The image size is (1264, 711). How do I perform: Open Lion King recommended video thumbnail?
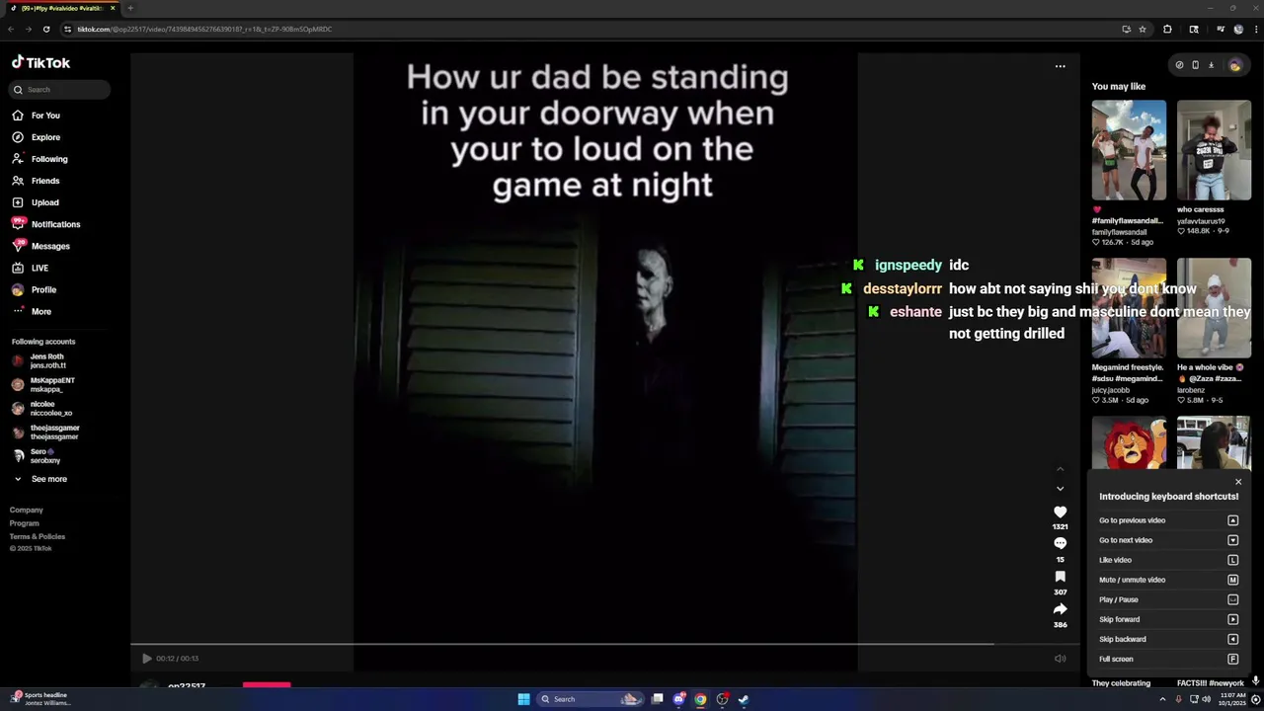[x=1129, y=442]
